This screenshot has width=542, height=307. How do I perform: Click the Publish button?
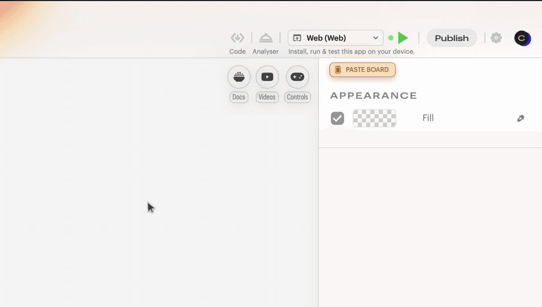click(x=451, y=38)
